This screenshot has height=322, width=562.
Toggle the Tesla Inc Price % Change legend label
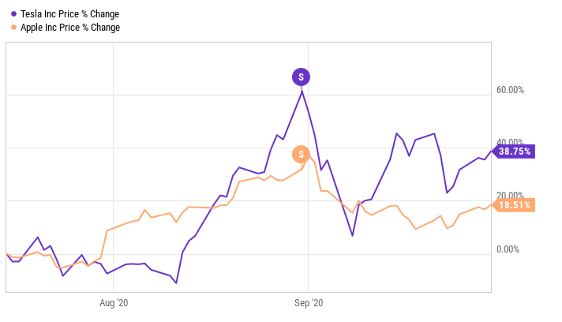coord(70,14)
